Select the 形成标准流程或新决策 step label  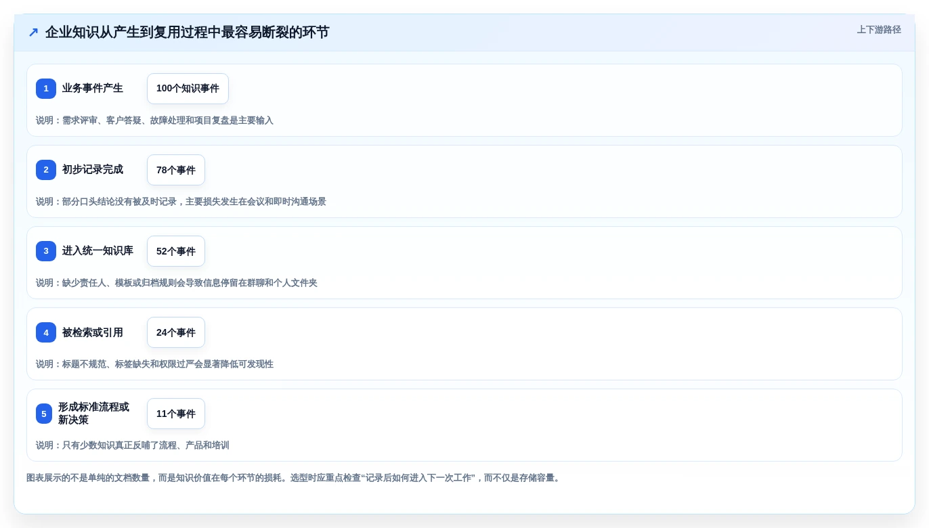tap(93, 414)
